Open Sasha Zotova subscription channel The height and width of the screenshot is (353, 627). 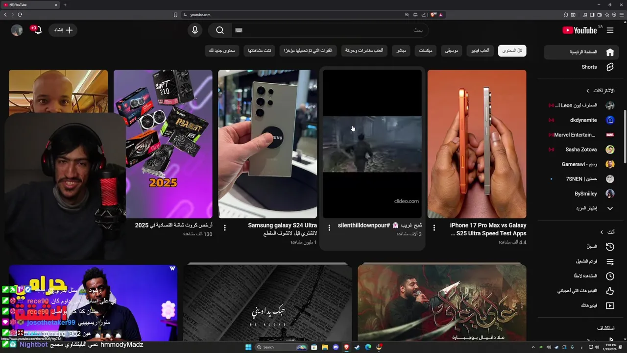[x=581, y=150]
